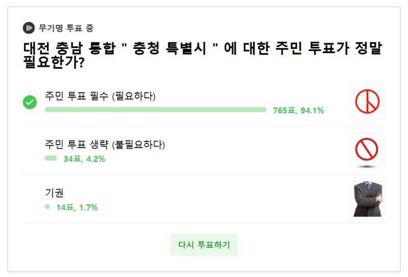This screenshot has height=277, width=408.
Task: Click the 1.7% progress dot for 기권
Action: coord(47,207)
